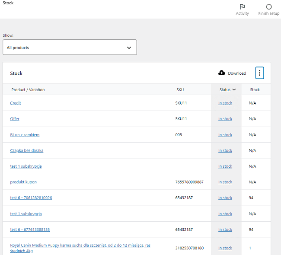Image resolution: width=281 pixels, height=255 pixels.
Task: Click the Product / Variation column header
Action: pyautogui.click(x=28, y=89)
